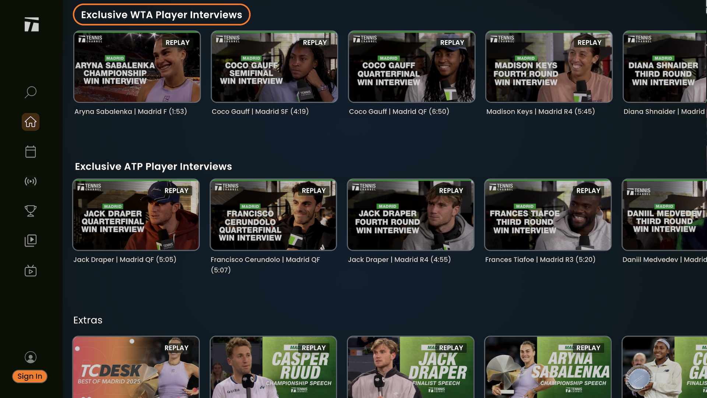Play Jack Draper quarterfinal win interview

(136, 215)
